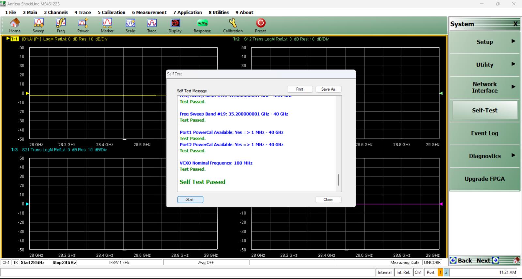Screen dimensions: 522x279
Task: Expand the Diagnostics submenu
Action: 484,156
